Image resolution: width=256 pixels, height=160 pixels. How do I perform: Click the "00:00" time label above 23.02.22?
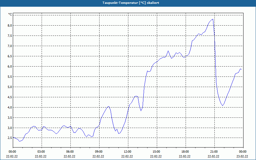click(242, 152)
